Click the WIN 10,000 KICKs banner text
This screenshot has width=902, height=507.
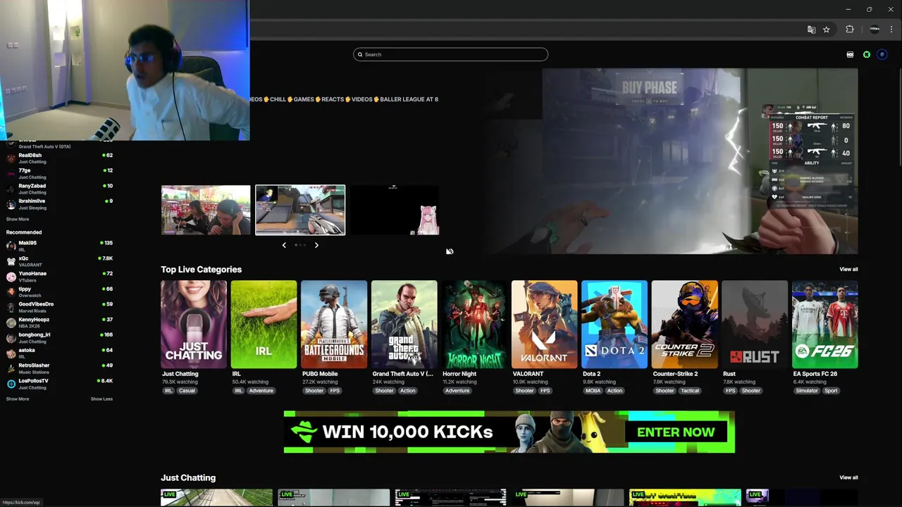[407, 432]
